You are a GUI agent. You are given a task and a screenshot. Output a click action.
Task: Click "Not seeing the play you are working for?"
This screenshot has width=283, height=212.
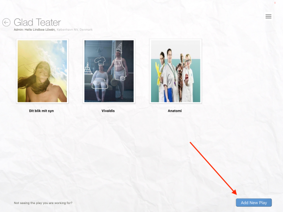(43, 203)
